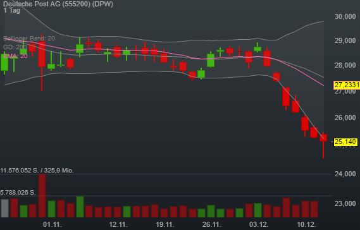Click the tallest red volume bar
This screenshot has height=230, width=360.
[42, 196]
